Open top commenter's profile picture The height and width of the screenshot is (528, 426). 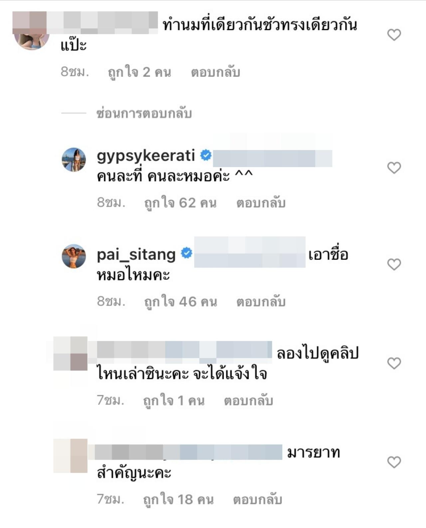click(32, 37)
